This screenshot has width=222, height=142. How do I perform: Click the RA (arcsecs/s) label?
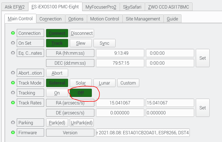click(x=70, y=103)
